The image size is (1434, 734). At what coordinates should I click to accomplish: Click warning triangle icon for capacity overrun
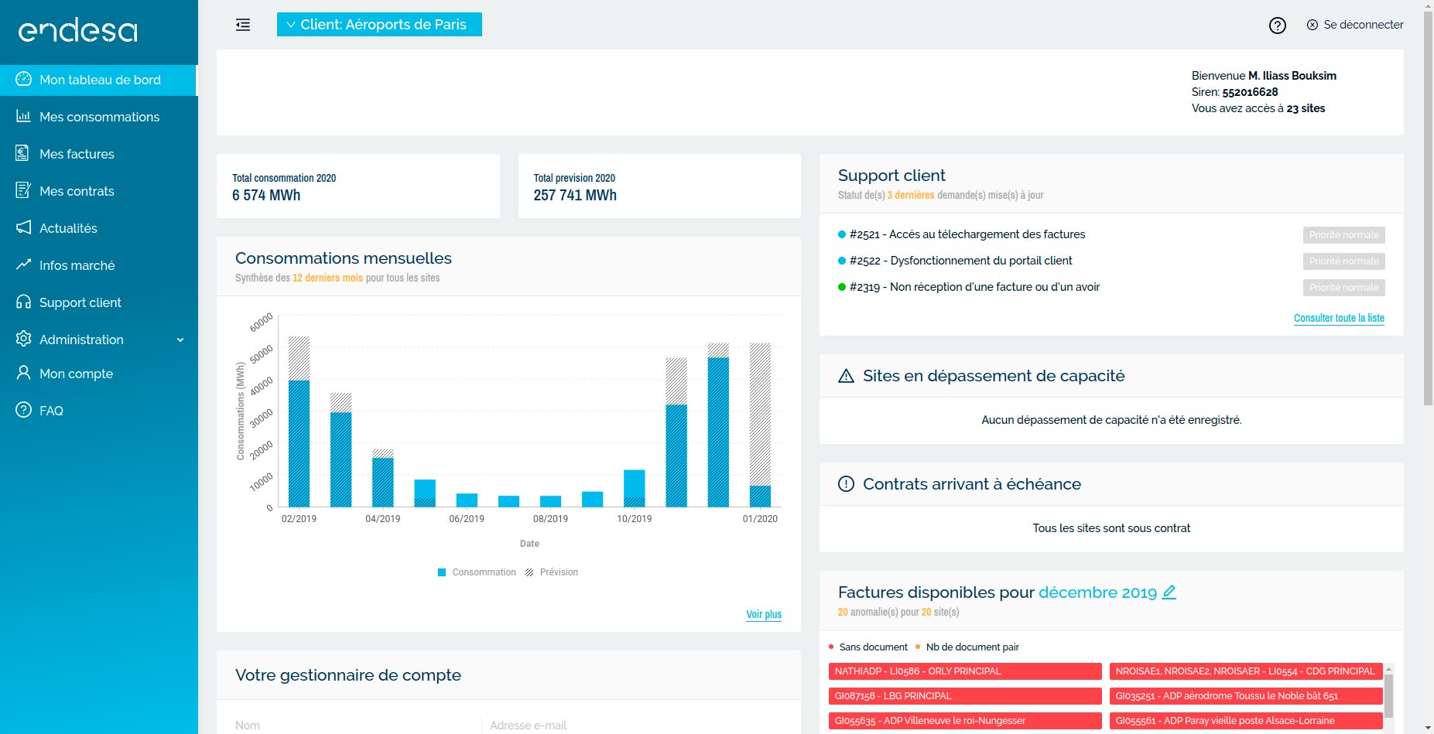[847, 376]
